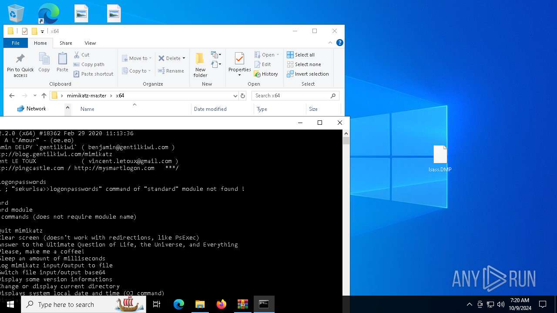Open Task View from the taskbar
Image resolution: width=557 pixels, height=313 pixels.
click(x=157, y=304)
